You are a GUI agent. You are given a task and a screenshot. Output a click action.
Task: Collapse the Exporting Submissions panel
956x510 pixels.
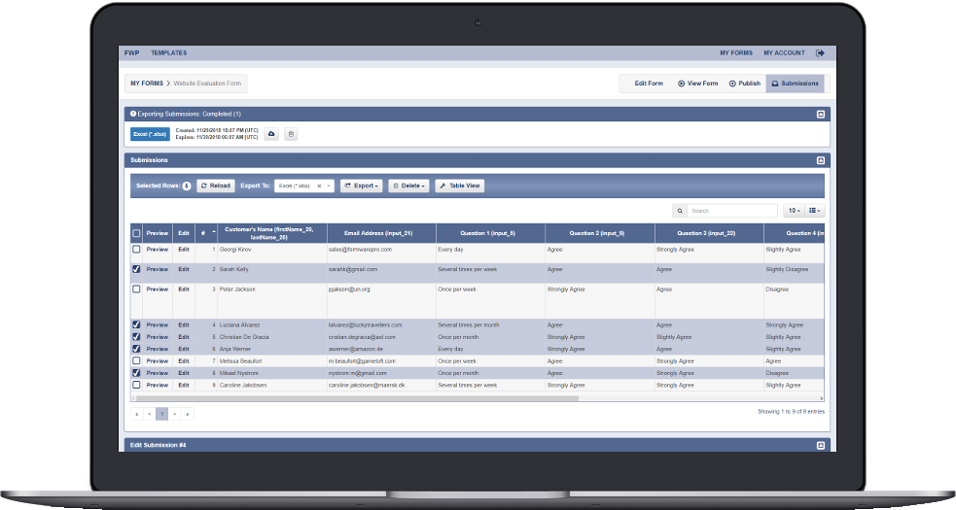pyautogui.click(x=820, y=114)
